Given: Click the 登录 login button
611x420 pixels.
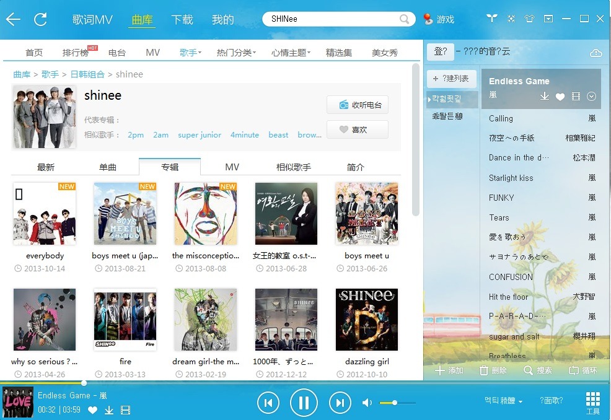Looking at the screenshot, I should [441, 51].
